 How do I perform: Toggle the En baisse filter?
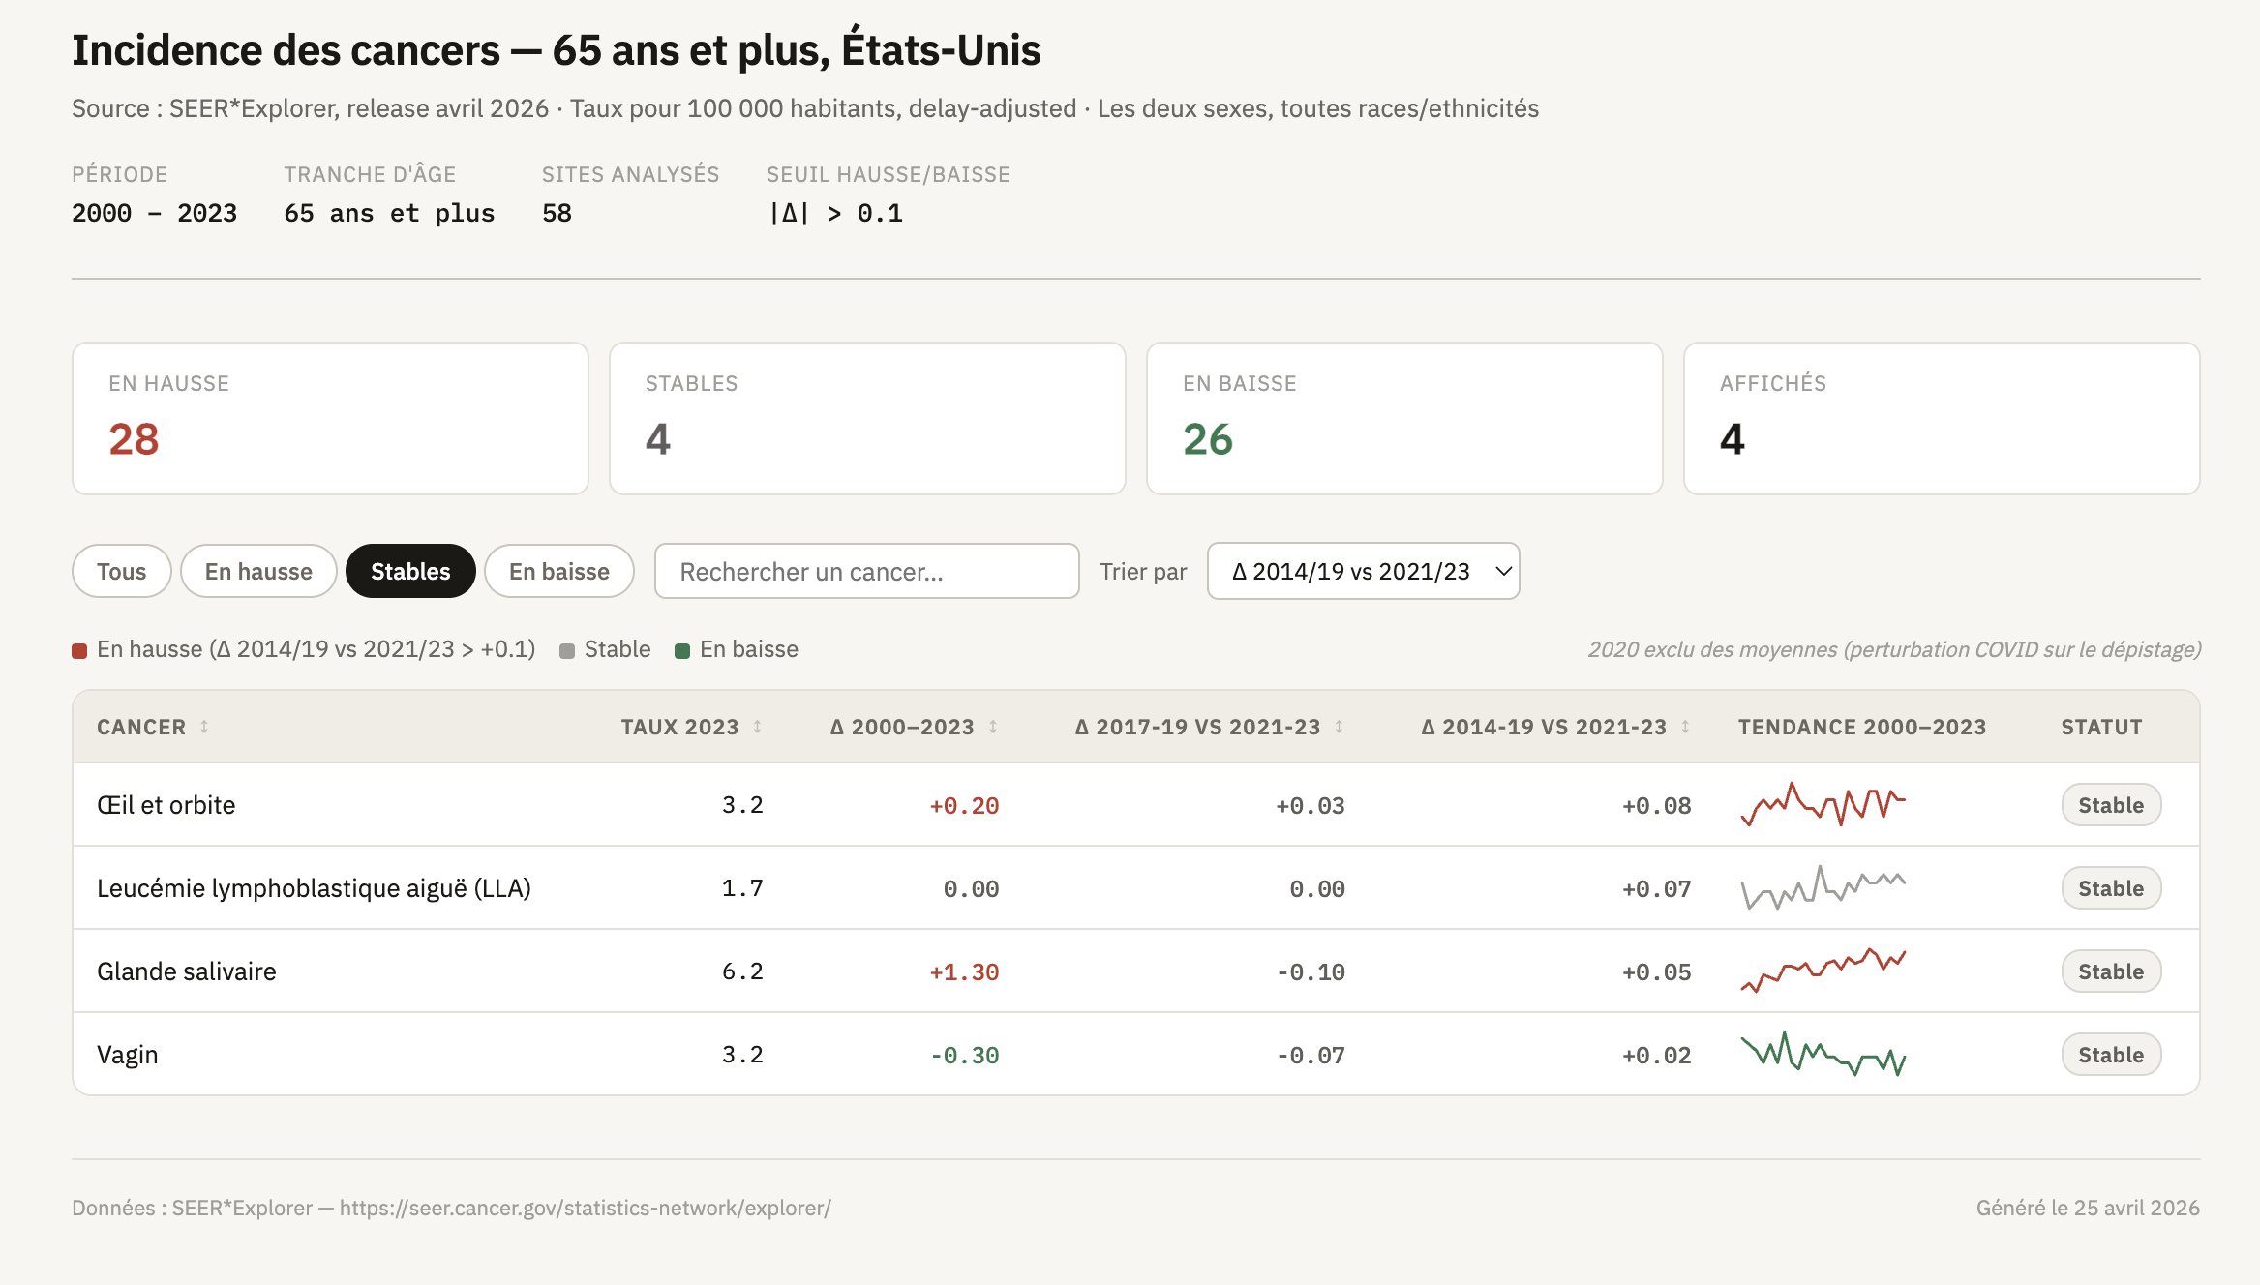[x=558, y=571]
